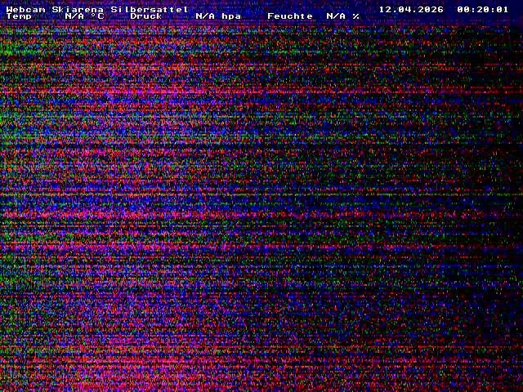Click the "Feuchte" label

(x=290, y=16)
